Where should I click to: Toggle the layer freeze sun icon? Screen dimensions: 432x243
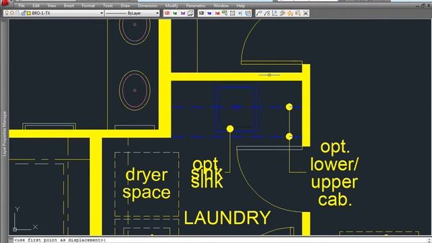point(12,13)
